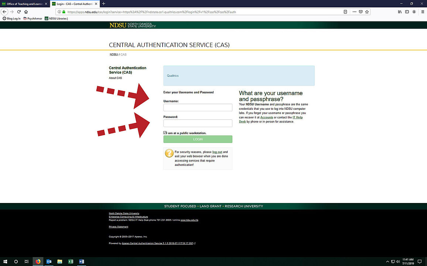Screen dimensions: 427x266
Task: Open Firefox library icon in toolbar
Action: (x=400, y=12)
